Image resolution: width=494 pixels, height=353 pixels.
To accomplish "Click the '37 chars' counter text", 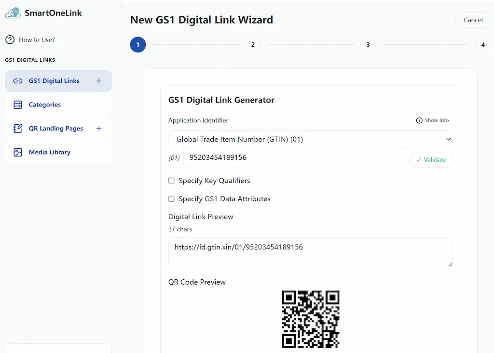I will click(x=180, y=229).
